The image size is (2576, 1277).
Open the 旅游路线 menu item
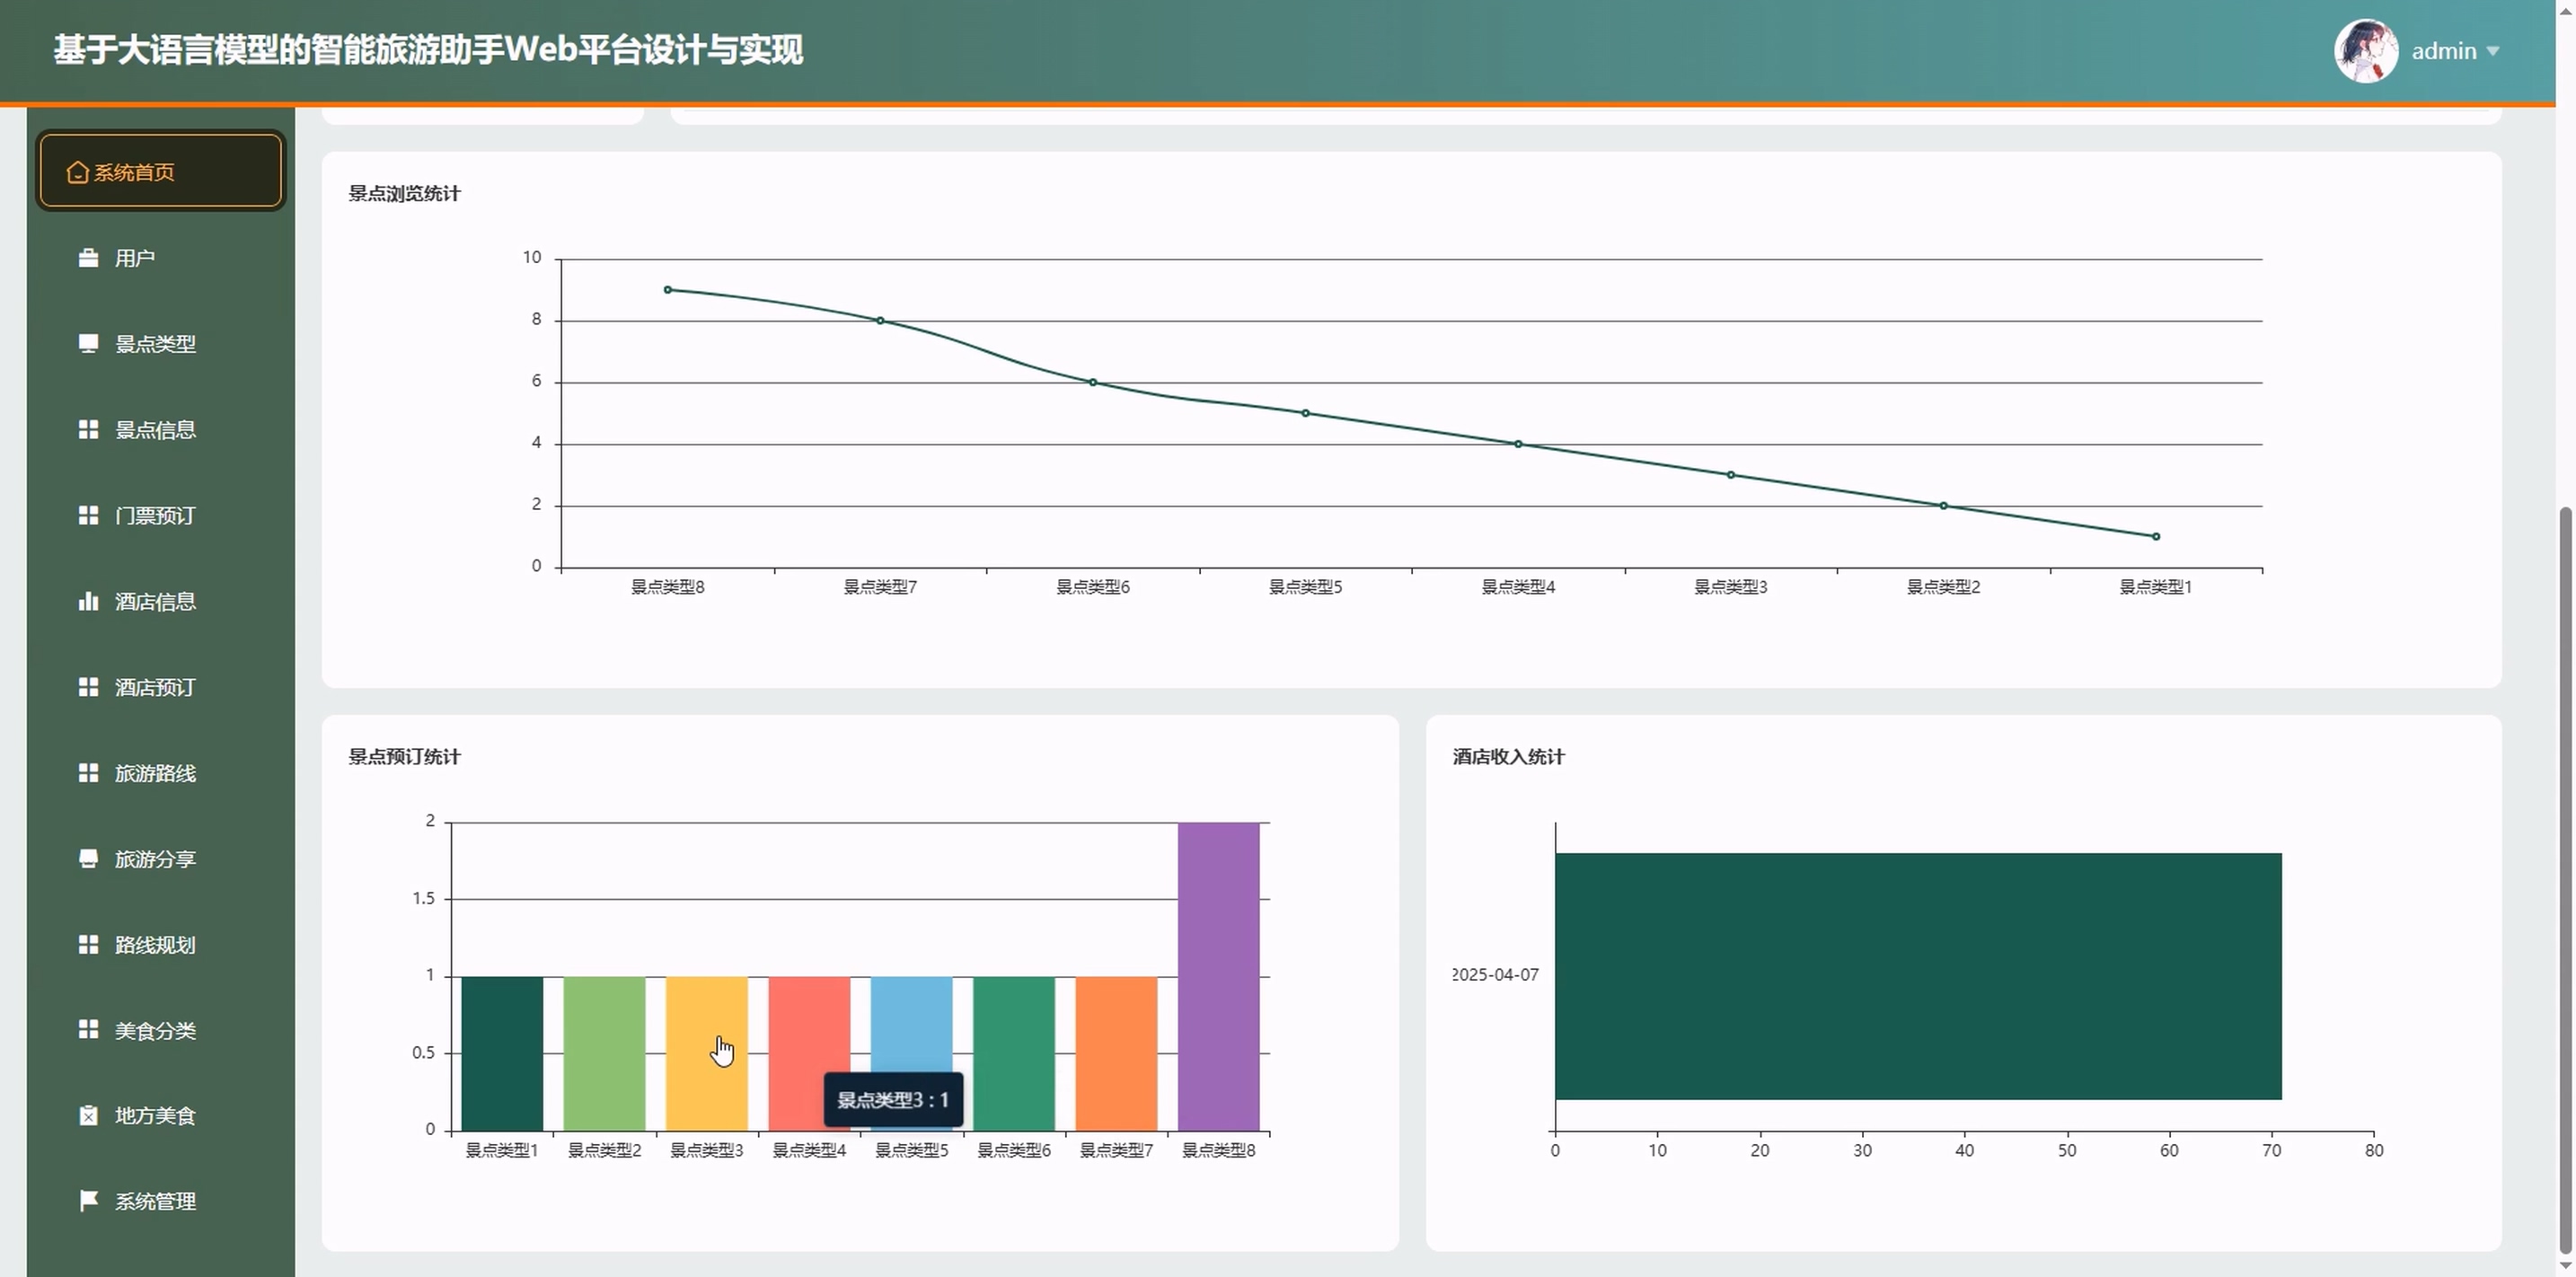(155, 773)
